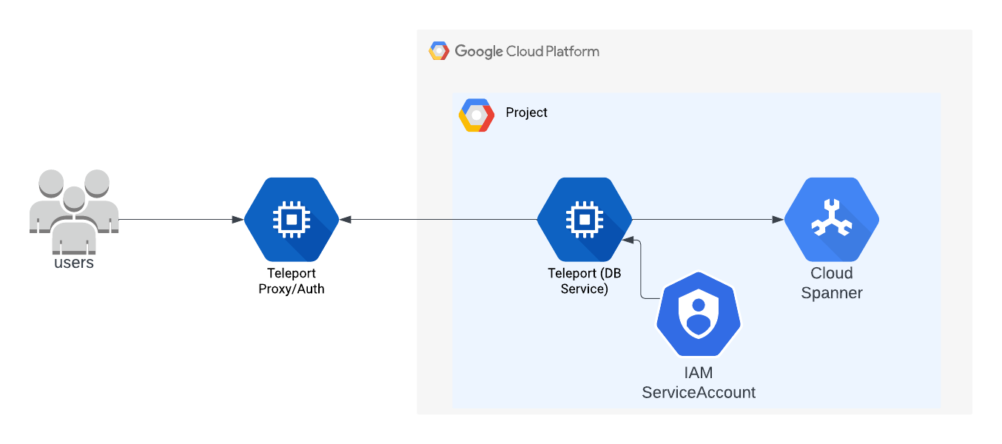Select the Teleport DB Service hexagon icon
The image size is (1002, 444).
pos(585,219)
